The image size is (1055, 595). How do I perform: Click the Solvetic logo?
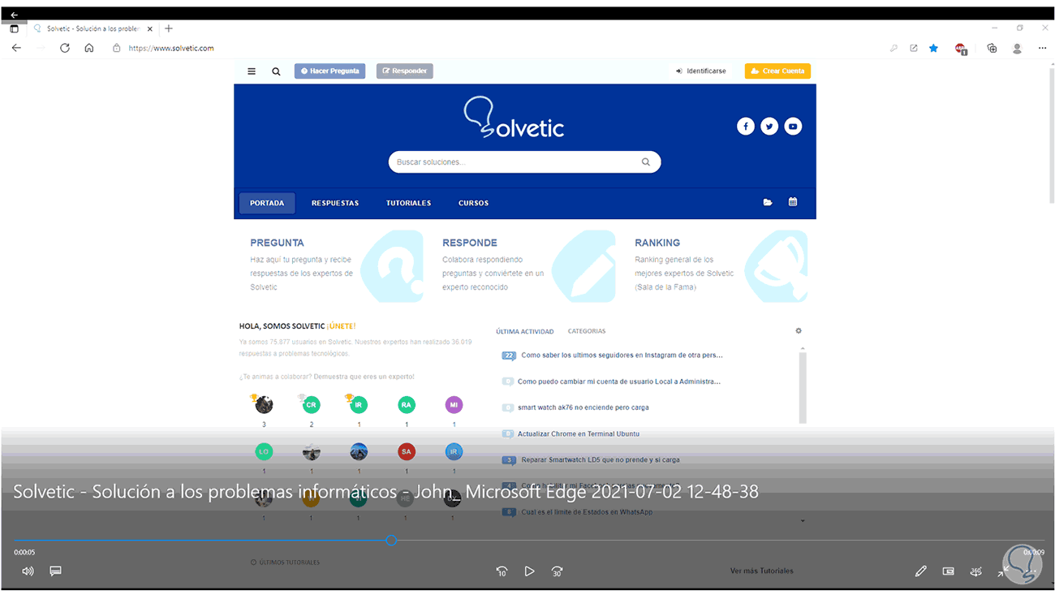coord(514,118)
